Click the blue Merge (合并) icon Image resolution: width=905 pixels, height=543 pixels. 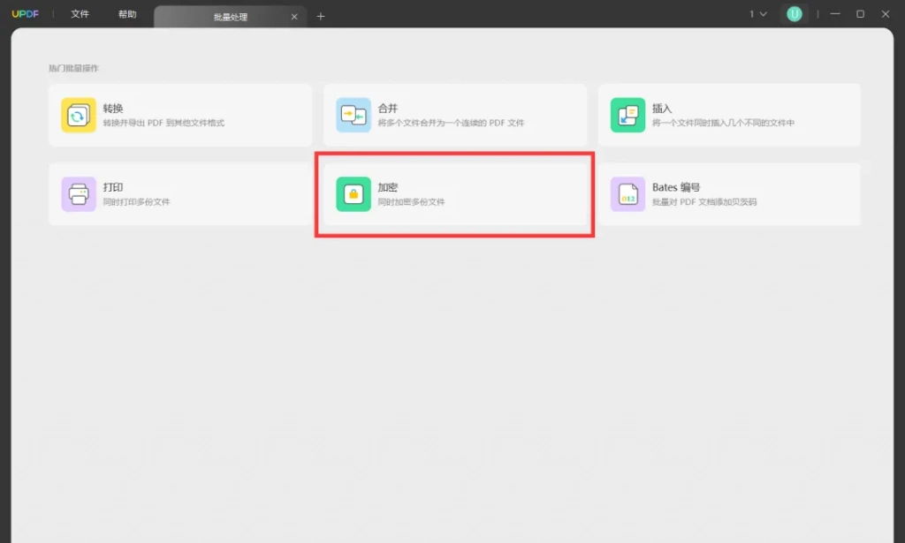[354, 116]
